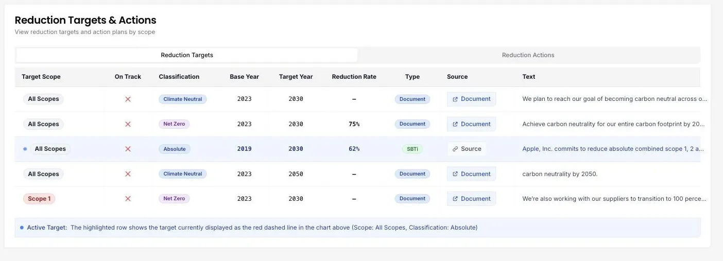Click the All Scopes badge in the highlighted row
723x261 pixels.
50,149
